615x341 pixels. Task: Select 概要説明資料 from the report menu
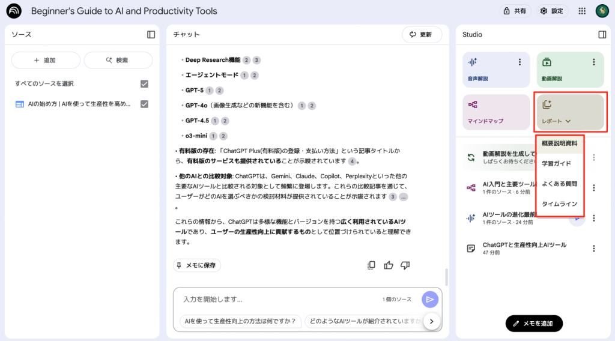(559, 143)
